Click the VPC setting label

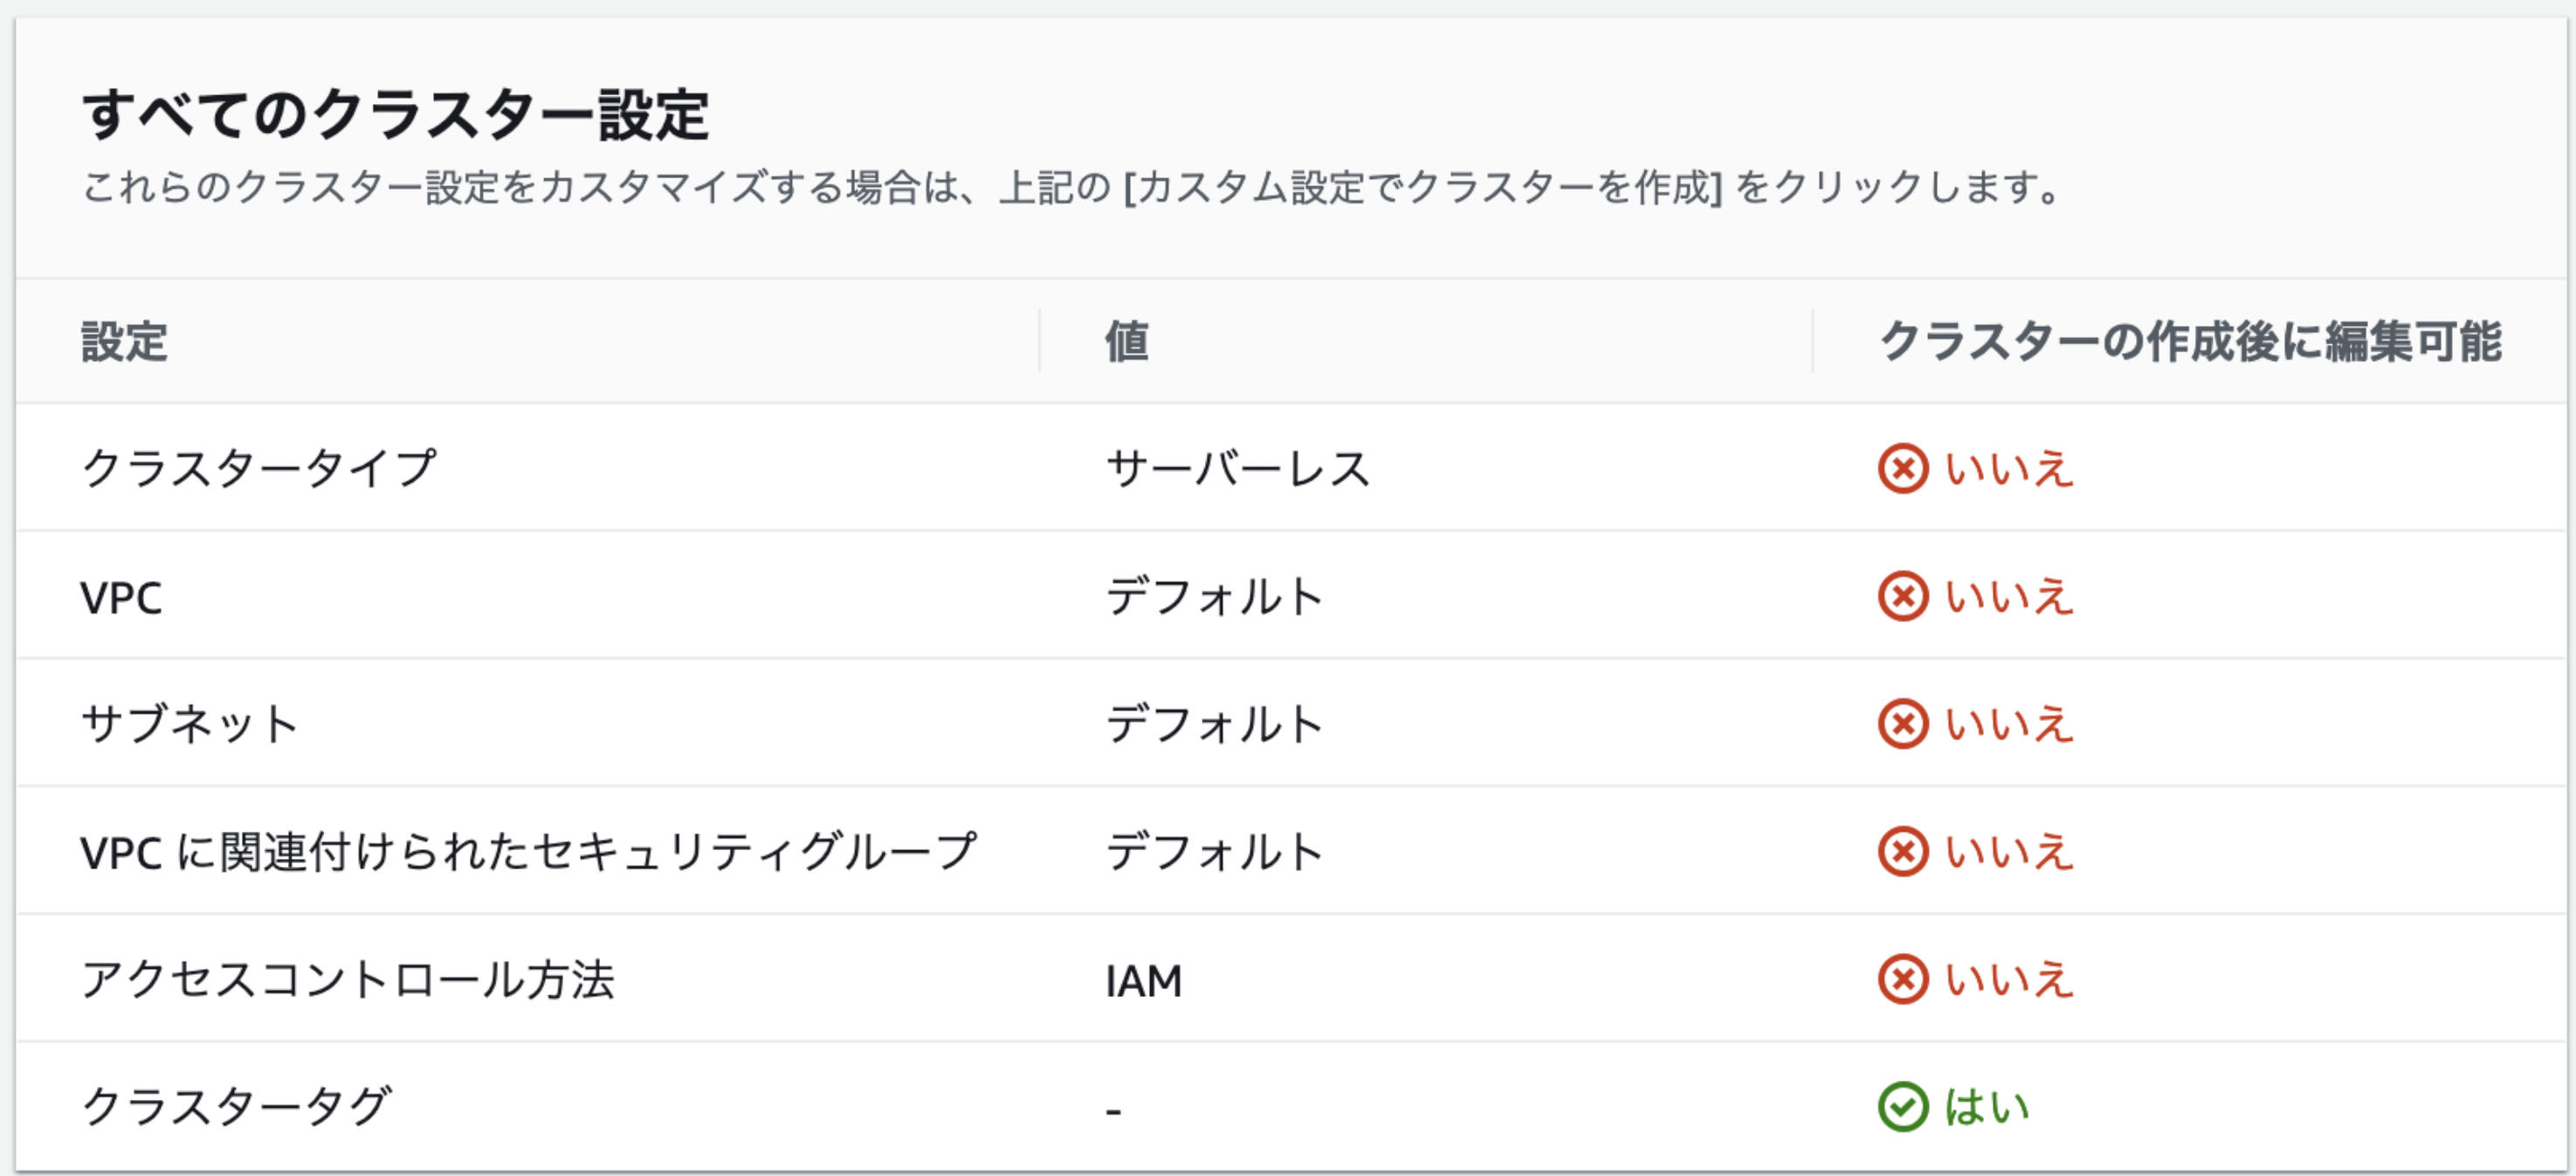pos(121,598)
